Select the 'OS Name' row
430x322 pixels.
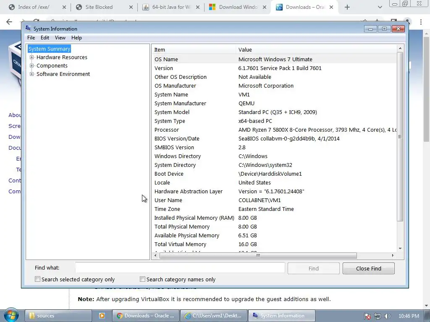click(274, 59)
